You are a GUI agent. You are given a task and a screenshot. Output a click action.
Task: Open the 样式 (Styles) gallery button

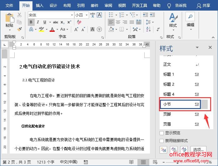pos(173,22)
